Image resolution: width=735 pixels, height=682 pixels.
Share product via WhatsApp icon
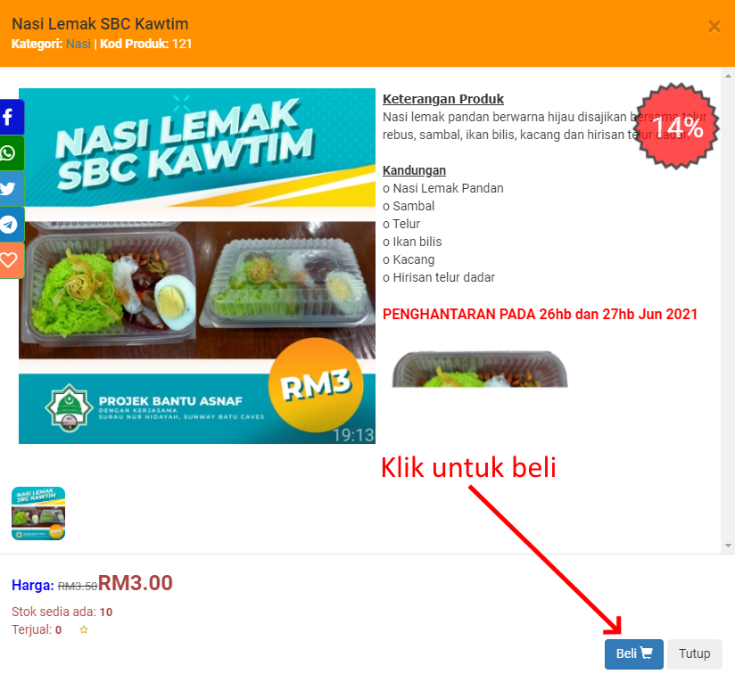[11, 153]
